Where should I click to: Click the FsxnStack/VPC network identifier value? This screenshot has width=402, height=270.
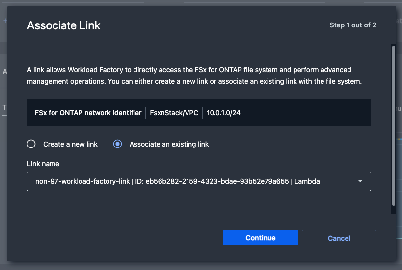pyautogui.click(x=174, y=113)
